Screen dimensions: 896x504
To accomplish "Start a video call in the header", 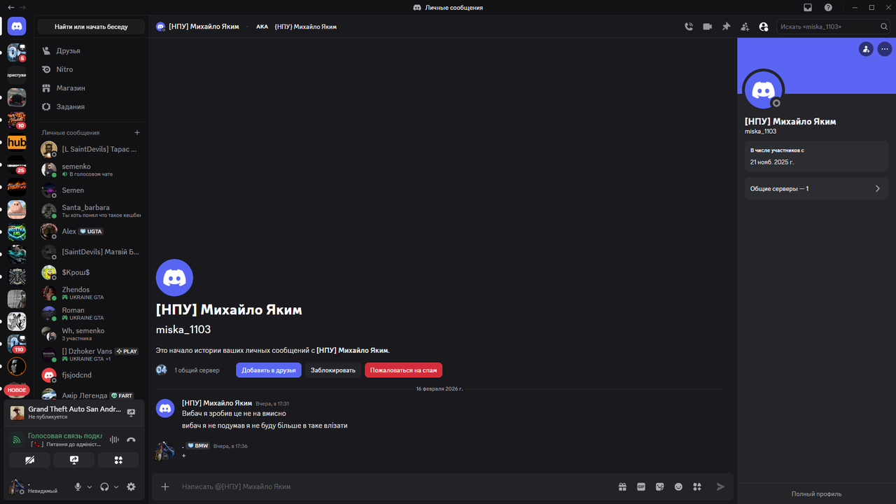I will coord(708,27).
